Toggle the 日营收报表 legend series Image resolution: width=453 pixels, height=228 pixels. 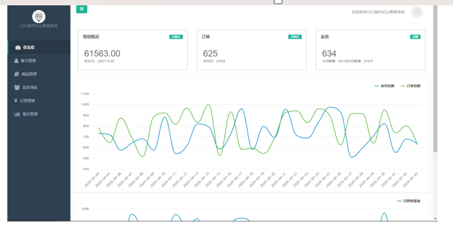pyautogui.click(x=409, y=201)
